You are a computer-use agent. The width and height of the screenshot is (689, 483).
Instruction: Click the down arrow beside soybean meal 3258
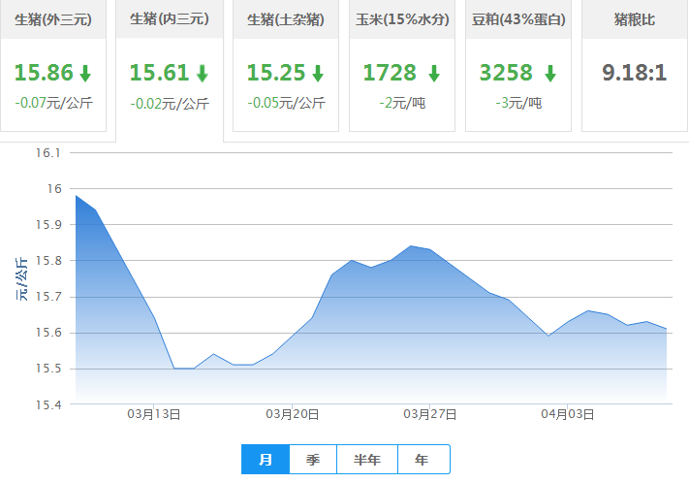point(550,74)
